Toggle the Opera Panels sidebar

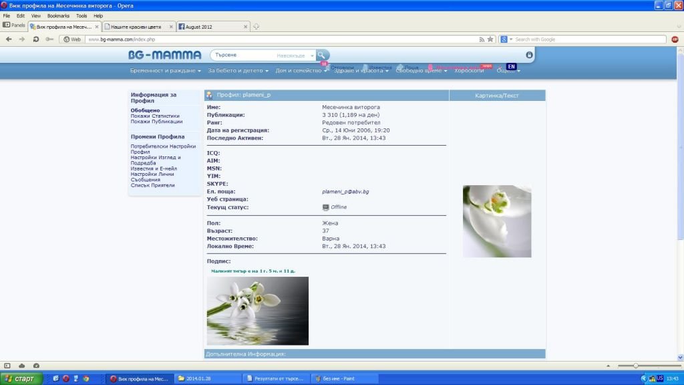[x=14, y=25]
